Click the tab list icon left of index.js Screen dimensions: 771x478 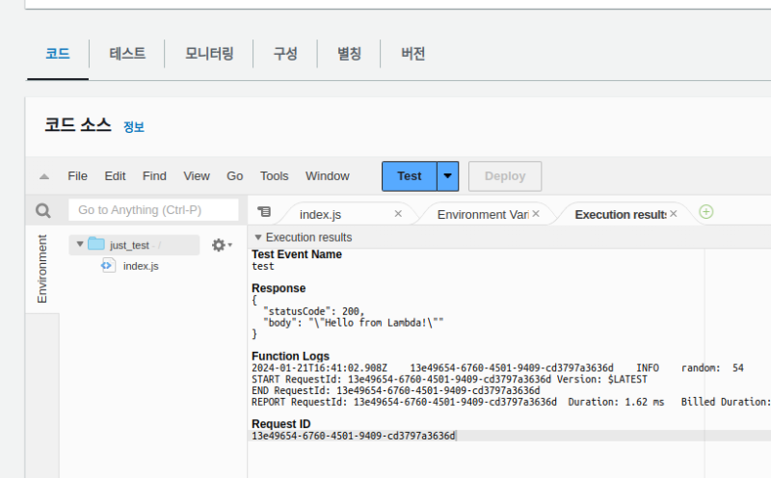pyautogui.click(x=265, y=212)
